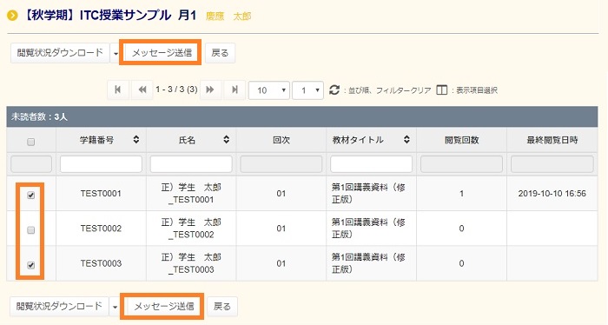
Task: Click top メッセージ送信 button
Action: click(x=162, y=53)
